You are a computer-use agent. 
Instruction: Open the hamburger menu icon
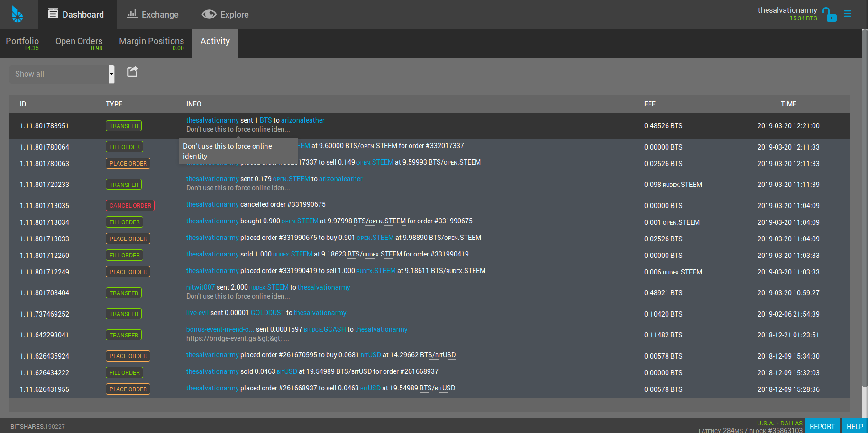[x=848, y=14]
